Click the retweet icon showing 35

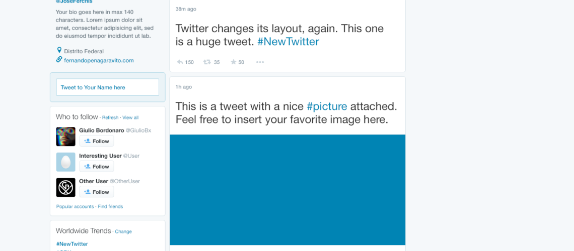click(x=207, y=62)
